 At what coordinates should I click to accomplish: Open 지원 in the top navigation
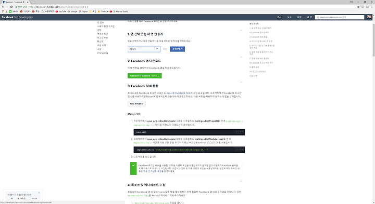(x=299, y=17)
